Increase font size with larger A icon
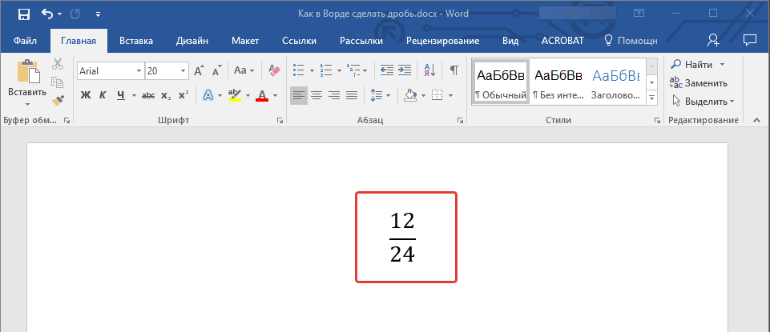This screenshot has width=770, height=332. point(198,70)
